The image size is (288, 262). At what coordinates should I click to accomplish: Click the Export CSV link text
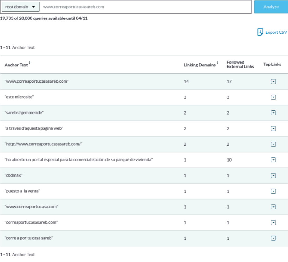[276, 32]
